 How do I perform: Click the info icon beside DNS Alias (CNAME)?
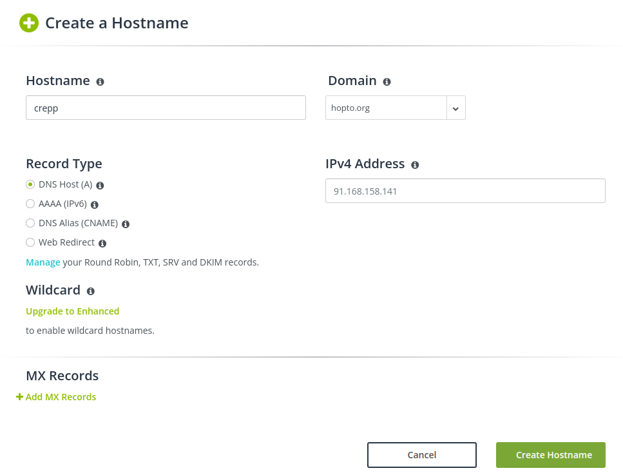pos(126,224)
